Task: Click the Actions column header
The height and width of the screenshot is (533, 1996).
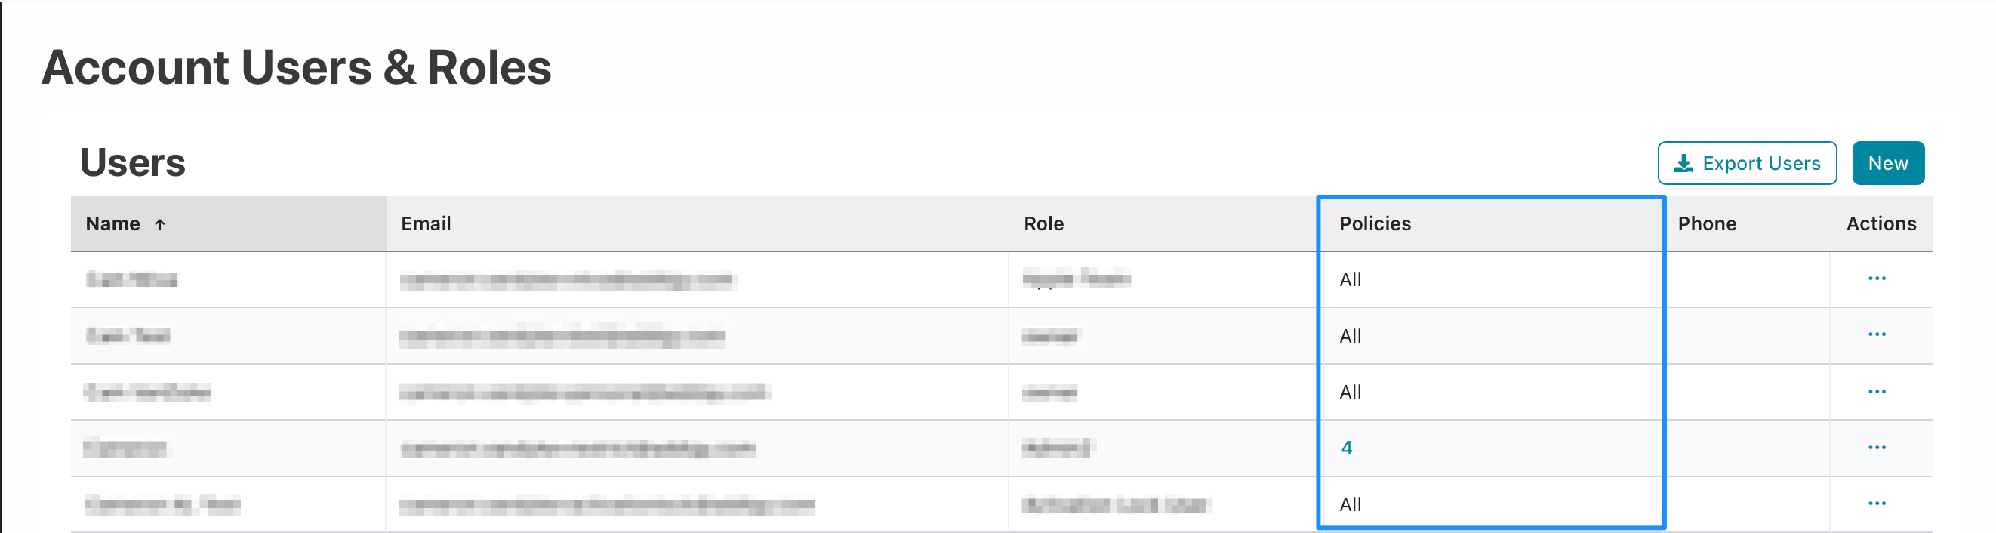Action: [1880, 224]
